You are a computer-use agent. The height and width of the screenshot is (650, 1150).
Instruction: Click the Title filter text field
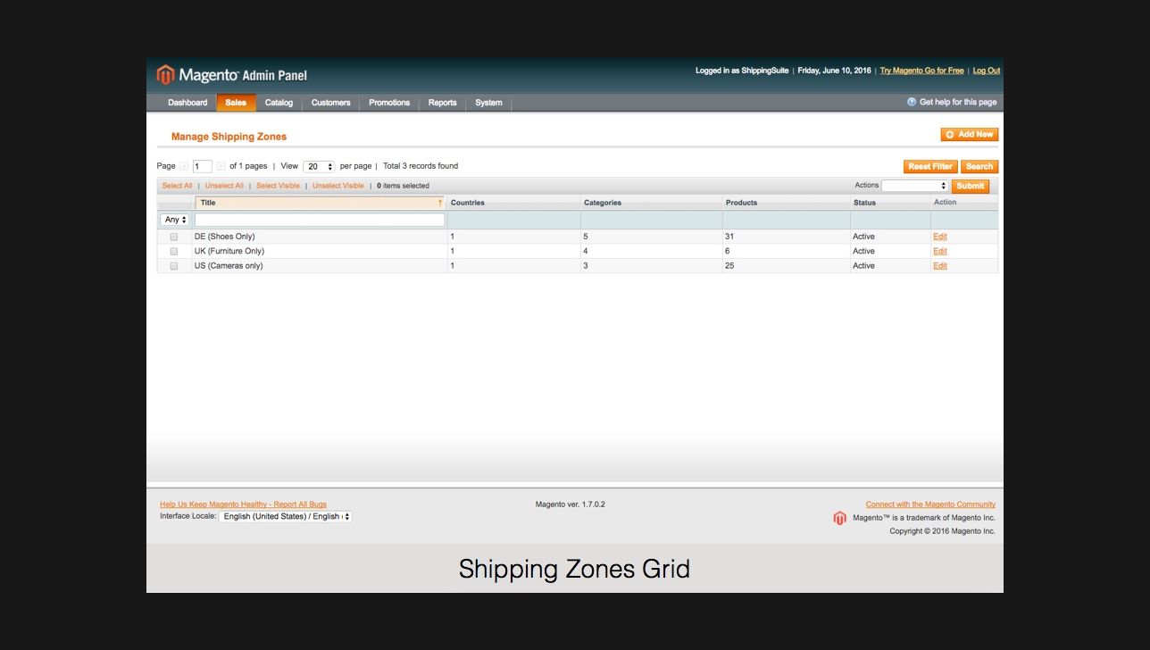coord(320,220)
